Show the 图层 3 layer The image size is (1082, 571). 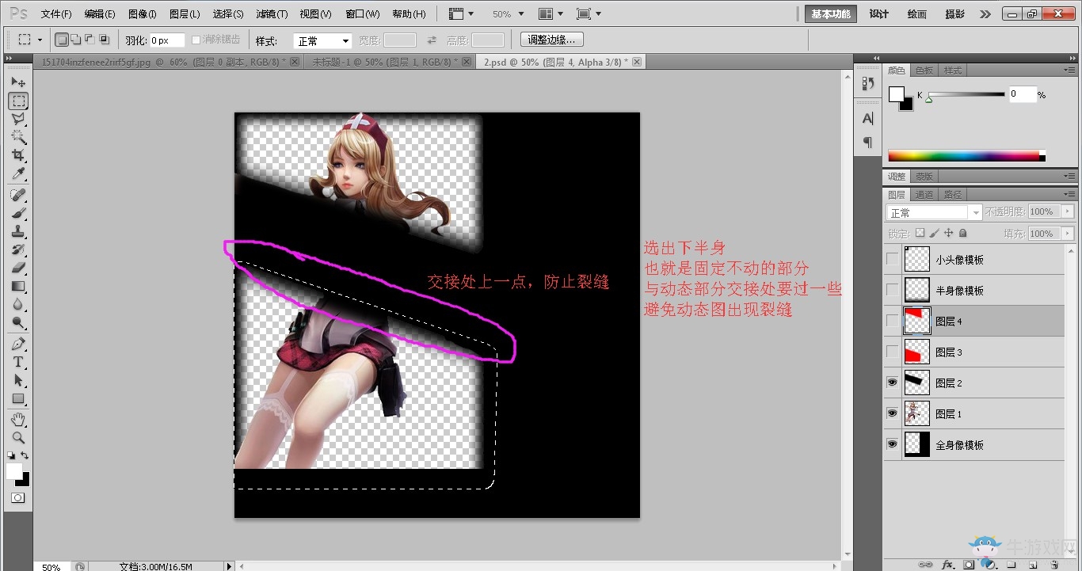(893, 352)
